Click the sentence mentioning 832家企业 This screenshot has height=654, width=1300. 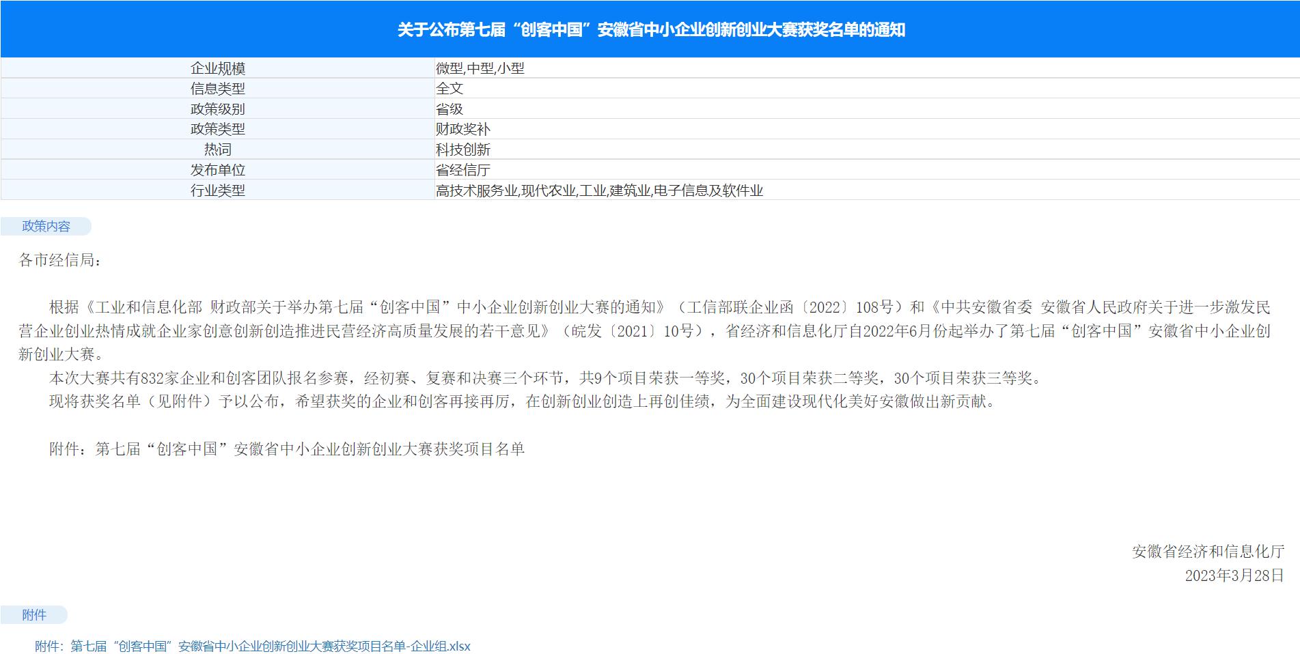[x=544, y=378]
